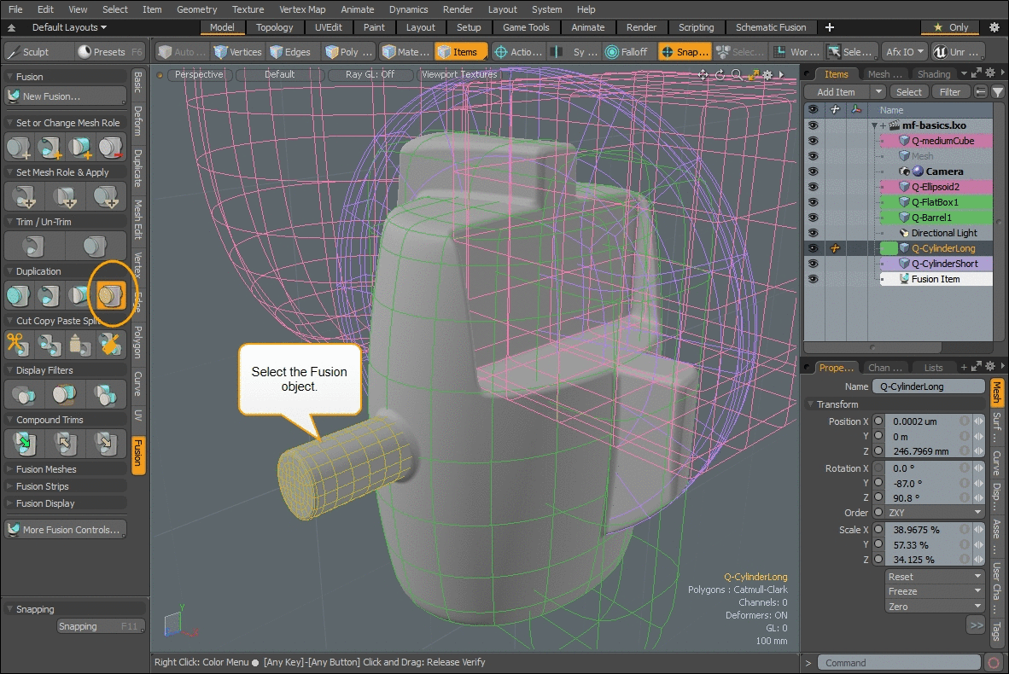1009x674 pixels.
Task: Open the Geometry menu
Action: (196, 9)
